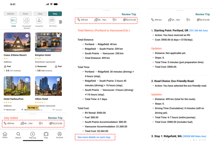Switch to the Stop tab

tap(40, 14)
